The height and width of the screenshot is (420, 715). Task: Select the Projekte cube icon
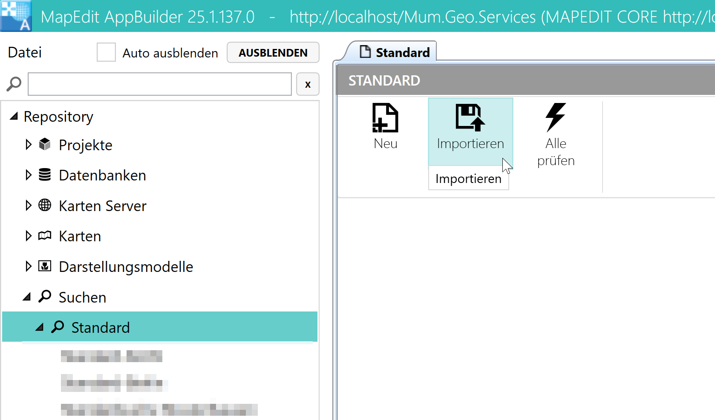tap(45, 145)
